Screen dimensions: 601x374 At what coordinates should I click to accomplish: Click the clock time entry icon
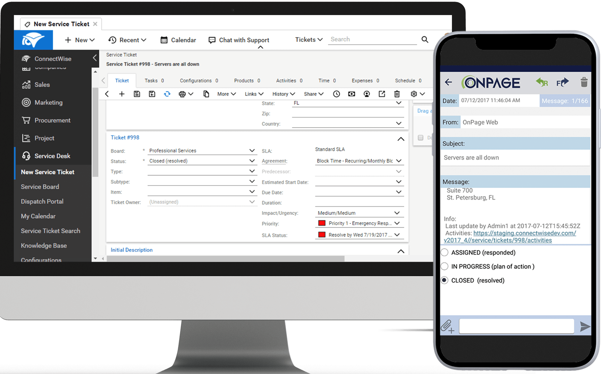336,94
